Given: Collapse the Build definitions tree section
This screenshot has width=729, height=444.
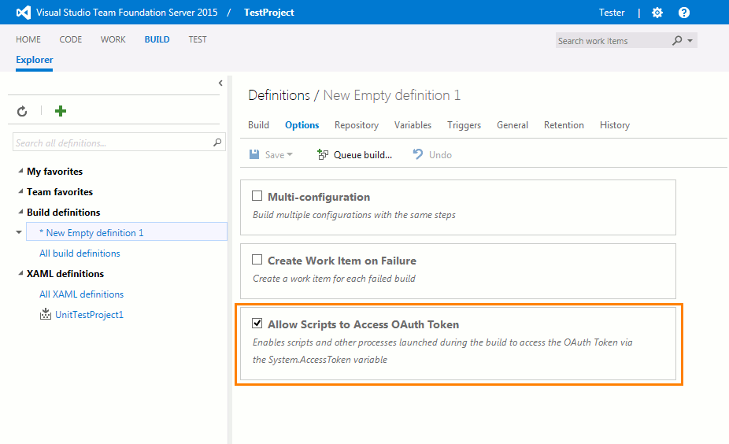Looking at the screenshot, I should [x=20, y=213].
